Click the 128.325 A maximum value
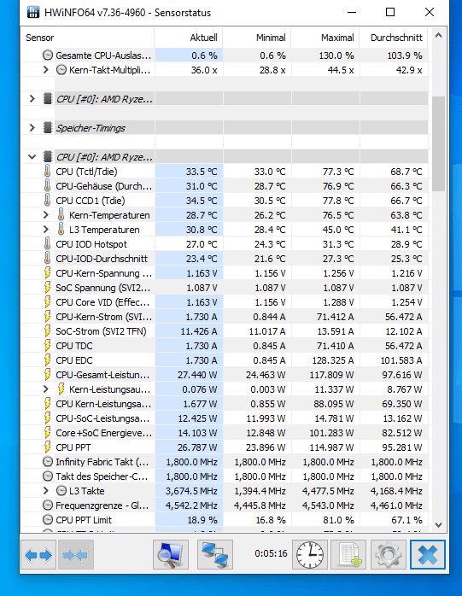 (333, 360)
